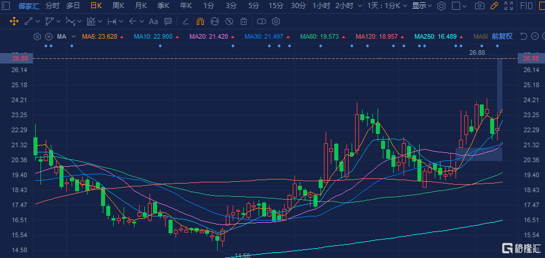Hide all drawings with eye icon

pyautogui.click(x=229, y=21)
